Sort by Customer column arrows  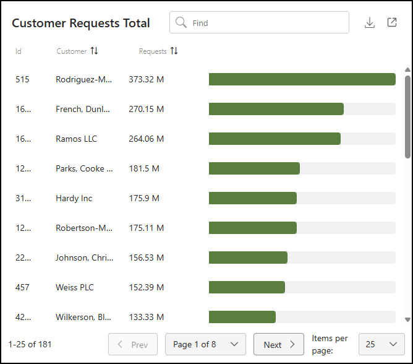pos(95,51)
